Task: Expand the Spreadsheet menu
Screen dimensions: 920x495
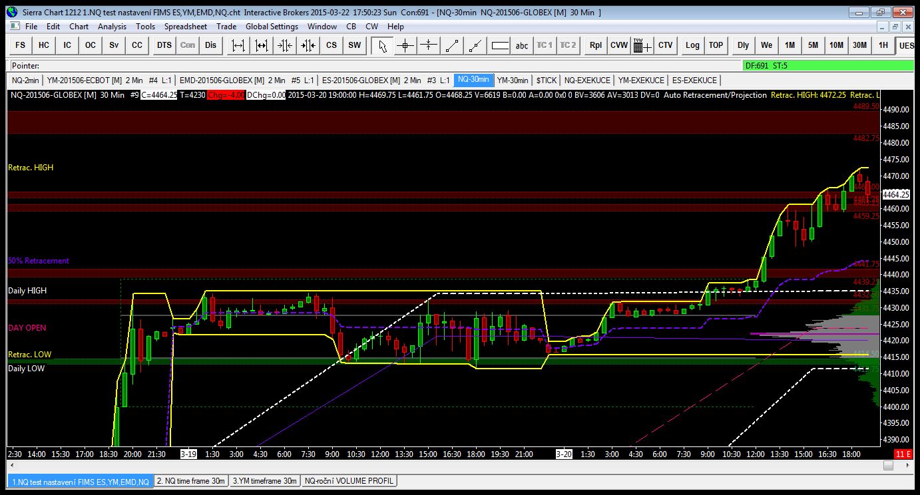Action: point(186,27)
